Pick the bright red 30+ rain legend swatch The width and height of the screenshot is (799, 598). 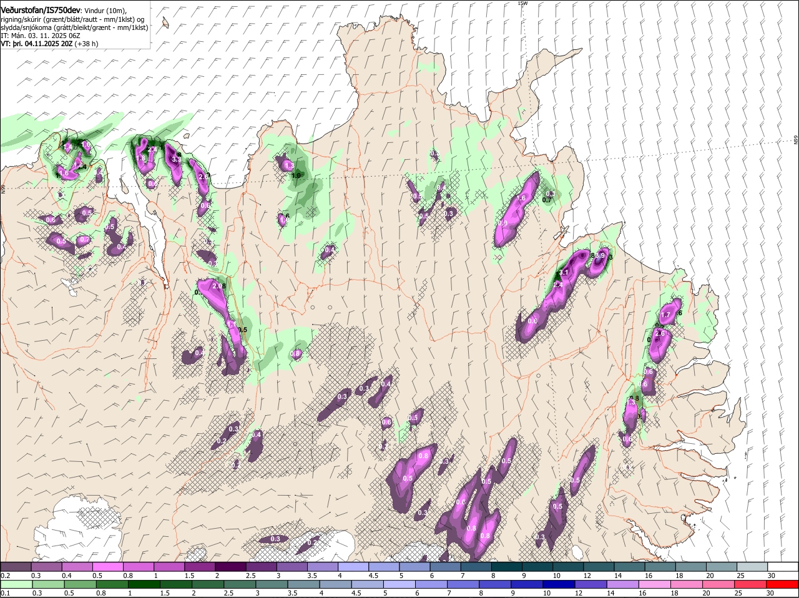pos(783,584)
